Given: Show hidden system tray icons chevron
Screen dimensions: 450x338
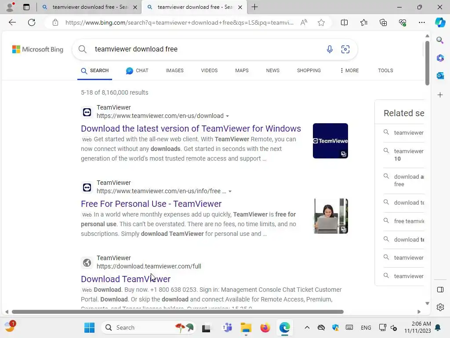Looking at the screenshot, I should click(x=307, y=327).
